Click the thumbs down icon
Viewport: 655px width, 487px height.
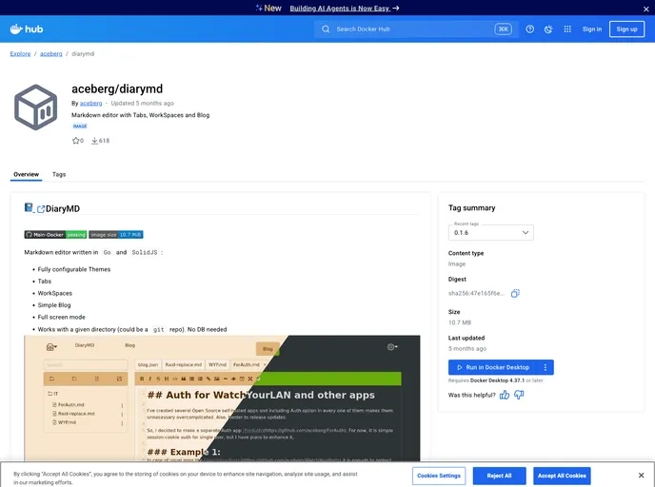click(x=519, y=395)
